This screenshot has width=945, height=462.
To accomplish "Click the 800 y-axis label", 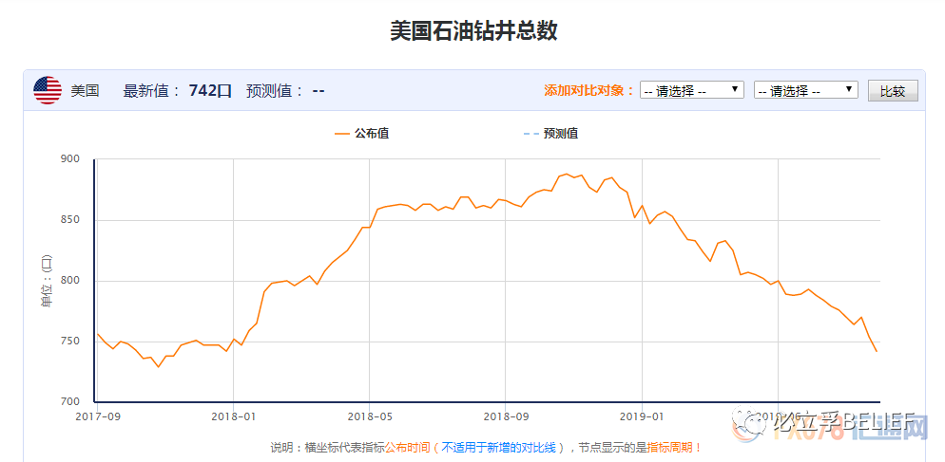I will (70, 281).
